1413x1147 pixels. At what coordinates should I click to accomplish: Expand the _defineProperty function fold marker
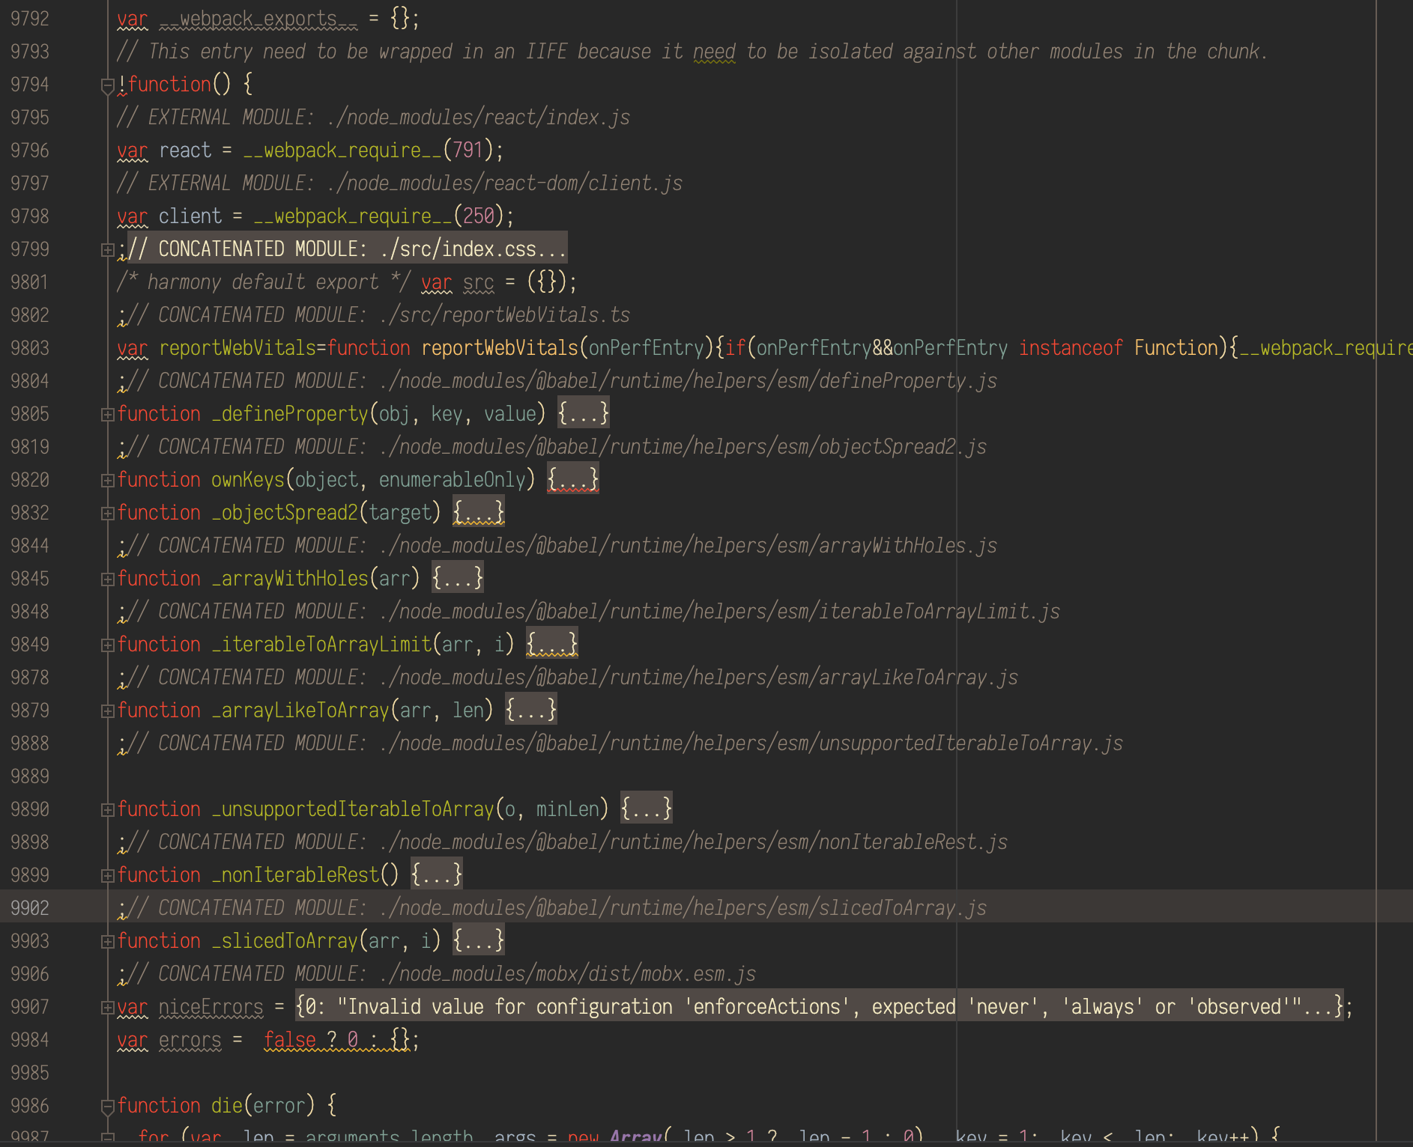107,415
